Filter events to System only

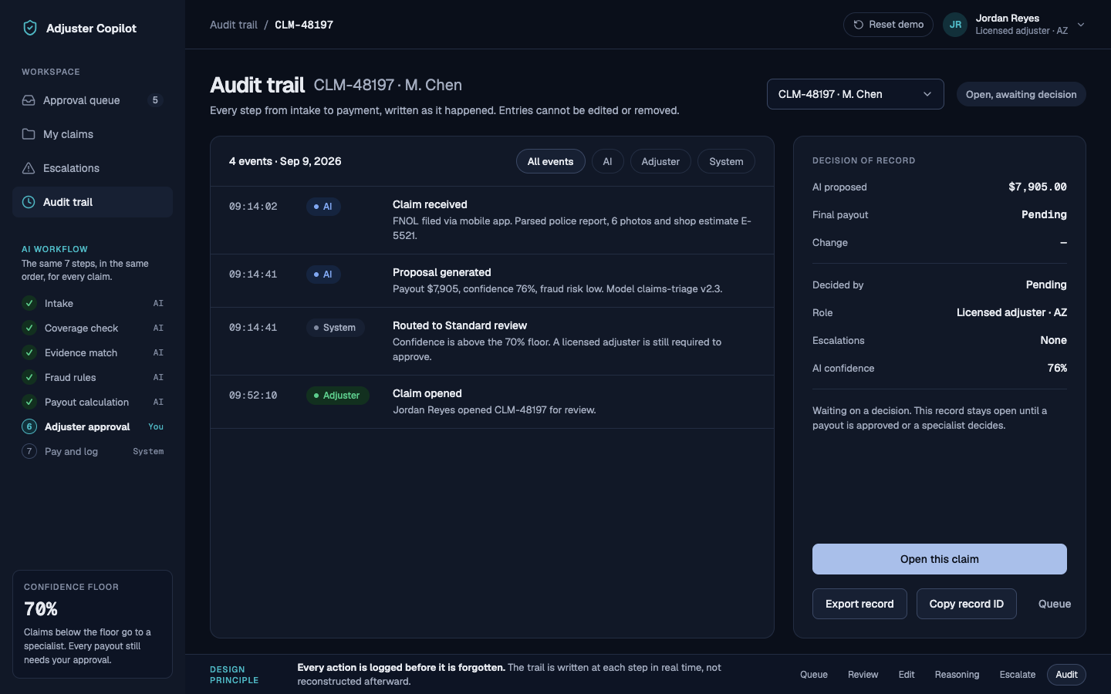tap(726, 161)
